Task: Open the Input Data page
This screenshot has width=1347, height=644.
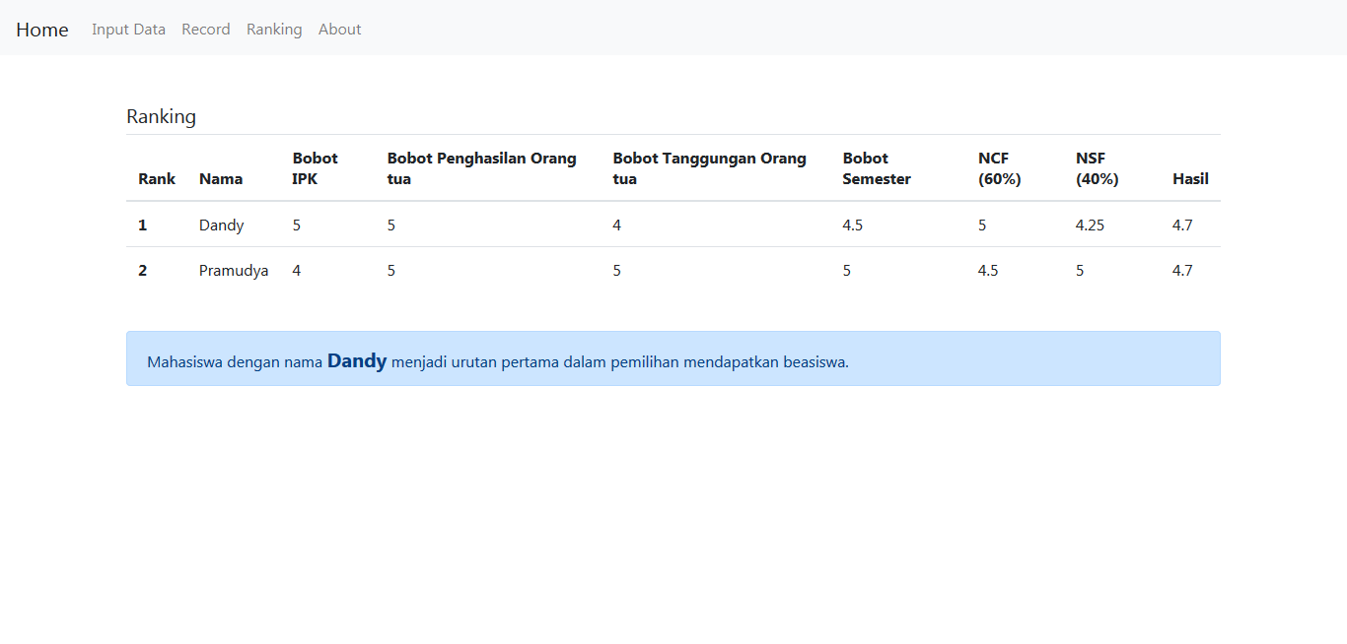Action: tap(128, 30)
